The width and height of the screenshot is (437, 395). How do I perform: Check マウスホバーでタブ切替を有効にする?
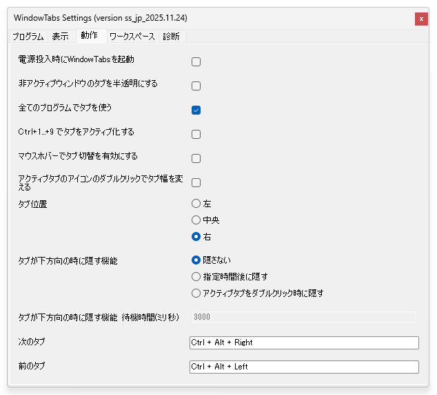click(x=196, y=159)
